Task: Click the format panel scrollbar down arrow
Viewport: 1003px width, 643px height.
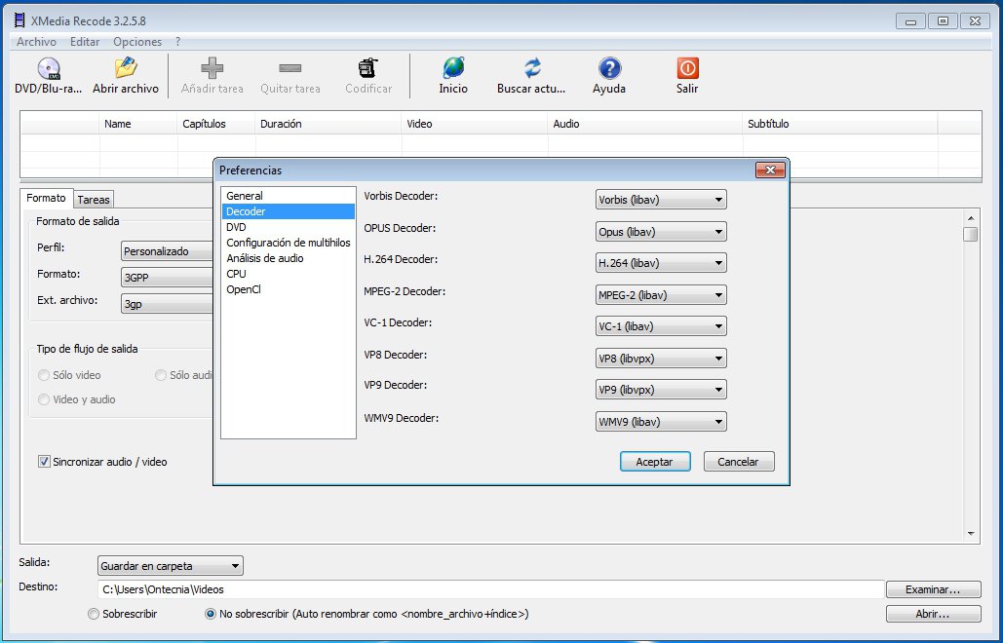Action: coord(971,534)
